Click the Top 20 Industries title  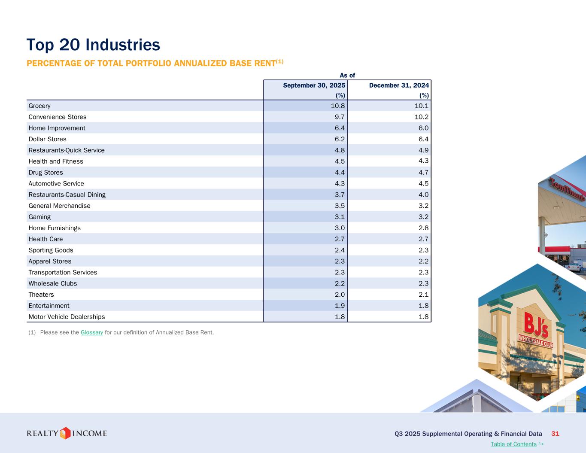93,45
